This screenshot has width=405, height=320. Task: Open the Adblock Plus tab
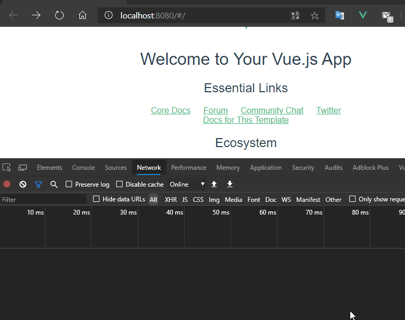click(x=370, y=168)
